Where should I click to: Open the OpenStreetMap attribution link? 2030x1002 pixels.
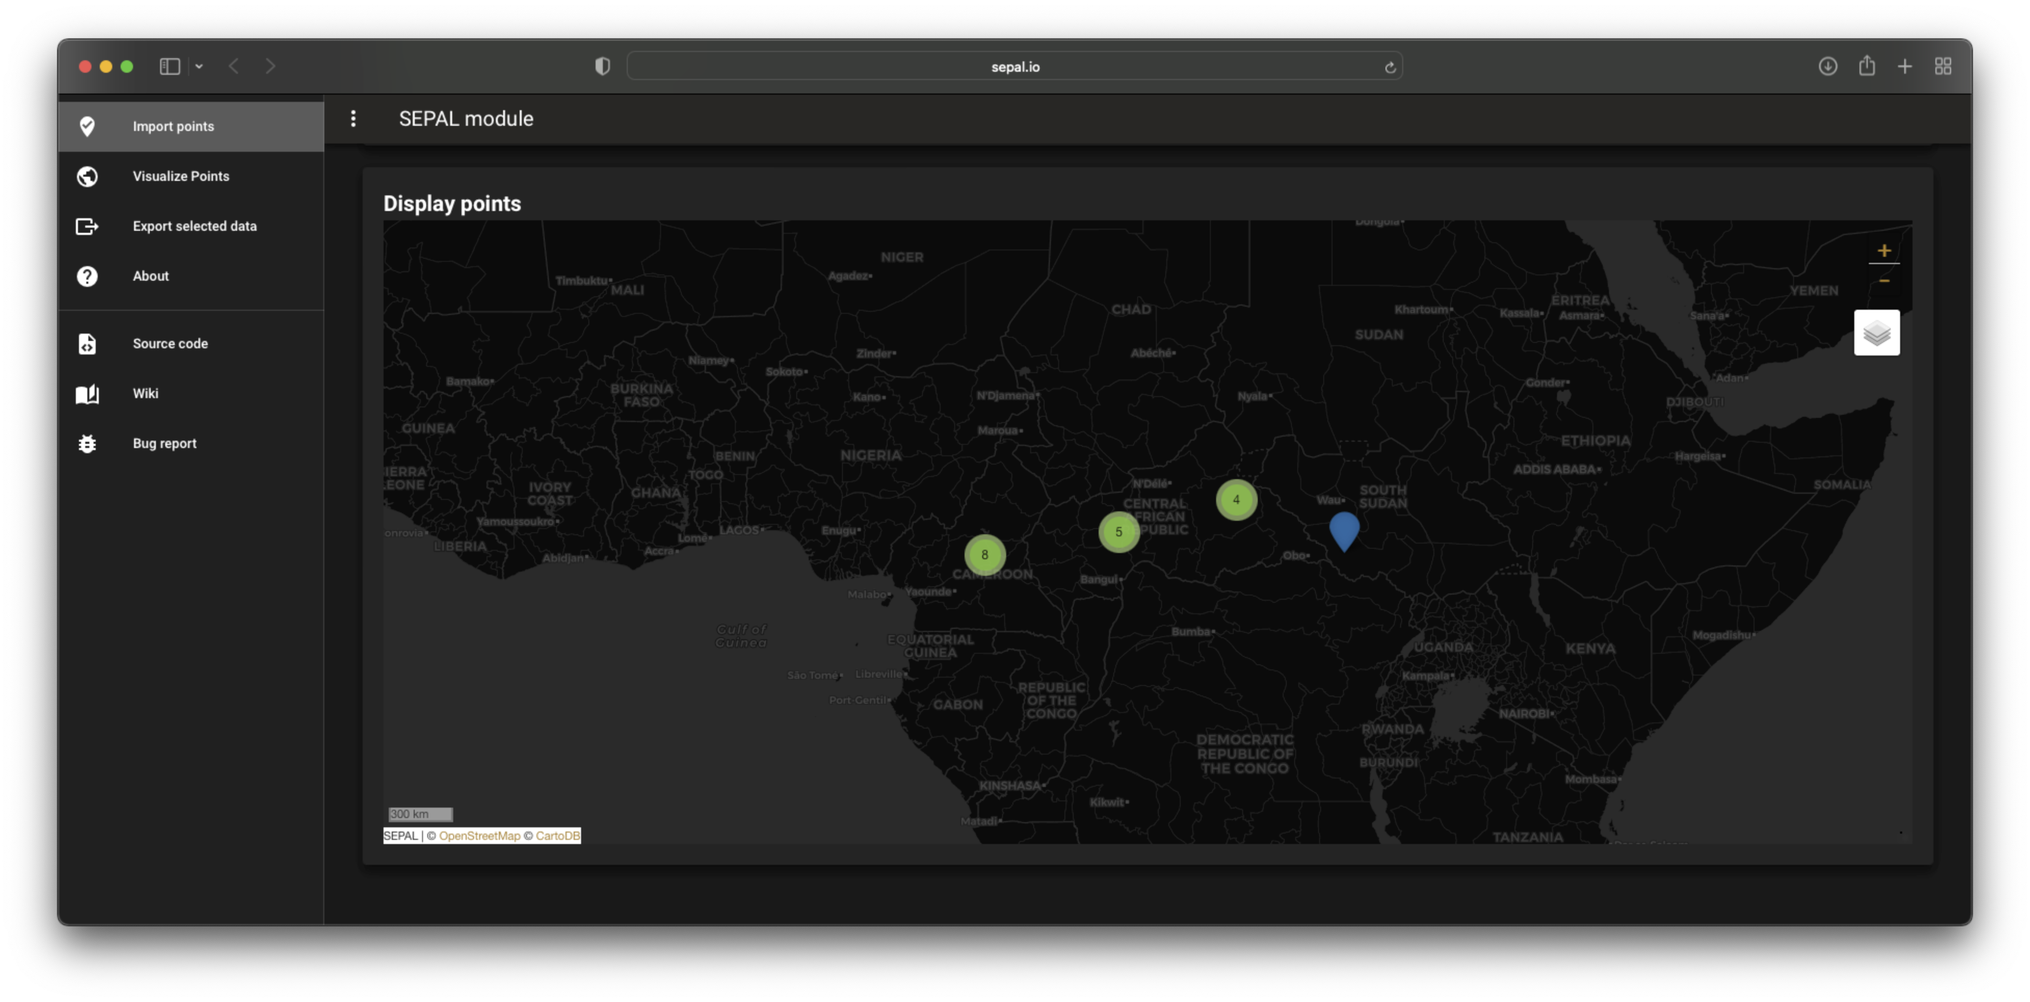(479, 836)
